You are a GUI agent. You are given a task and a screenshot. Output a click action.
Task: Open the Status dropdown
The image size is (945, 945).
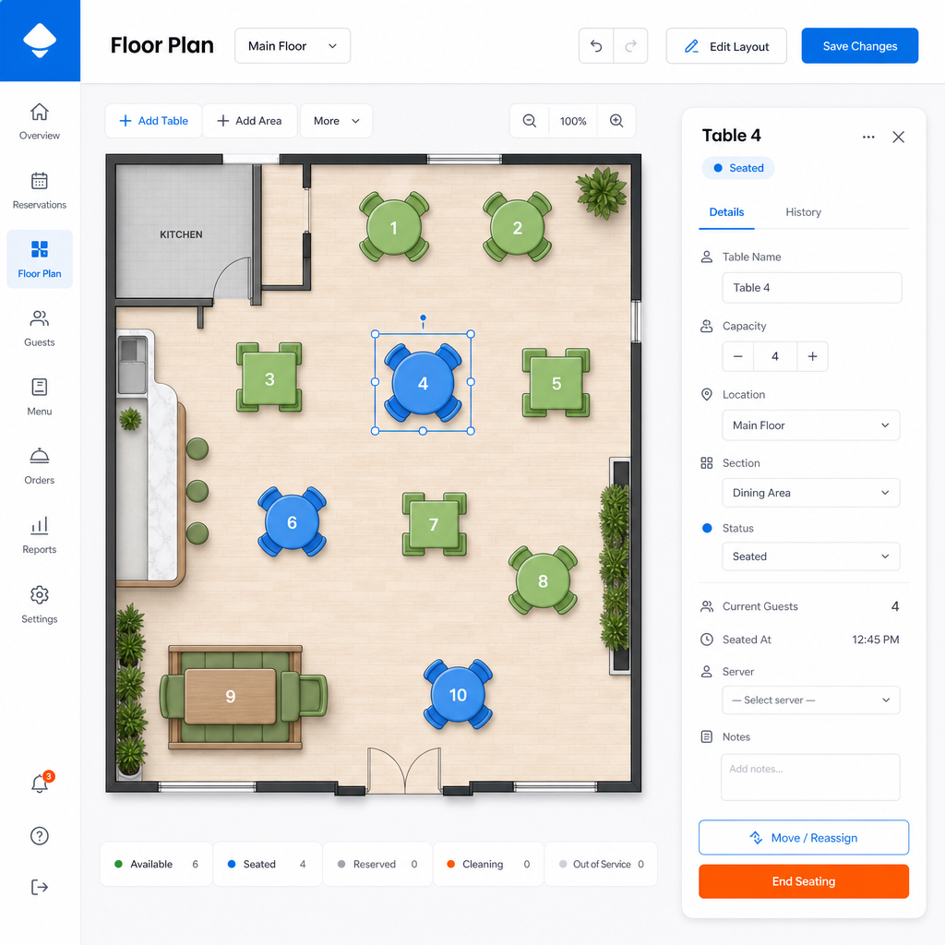click(810, 556)
